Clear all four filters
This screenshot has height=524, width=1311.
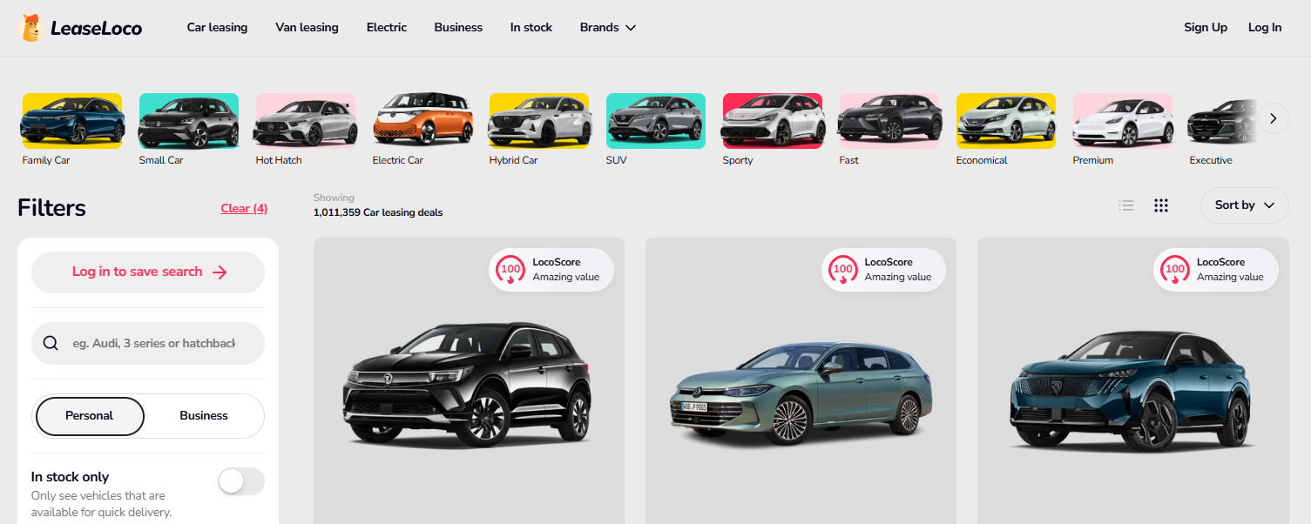pyautogui.click(x=244, y=208)
